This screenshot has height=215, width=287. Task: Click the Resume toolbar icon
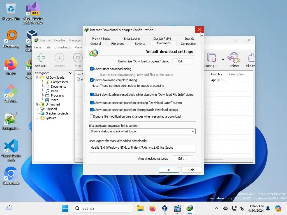[59, 60]
